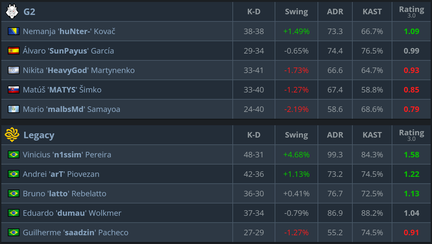The width and height of the screenshot is (432, 244).
Task: Sort G2 table by Rating 3.0
Action: 412,12
